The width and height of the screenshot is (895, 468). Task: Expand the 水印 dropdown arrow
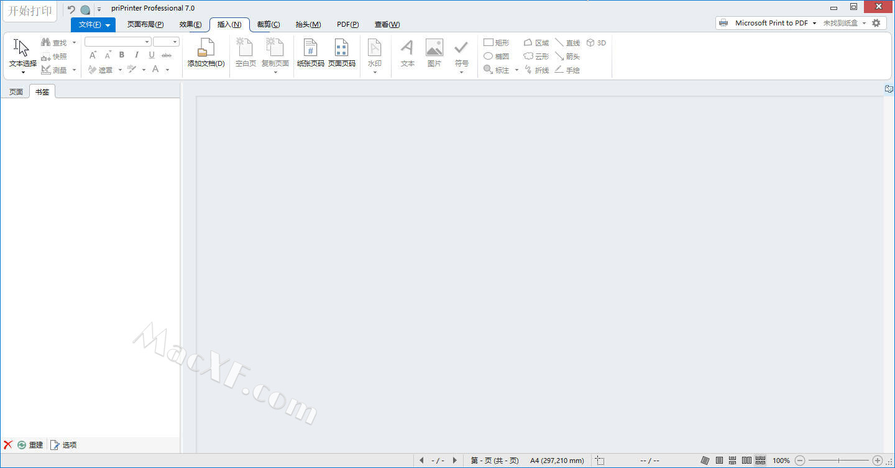[375, 72]
